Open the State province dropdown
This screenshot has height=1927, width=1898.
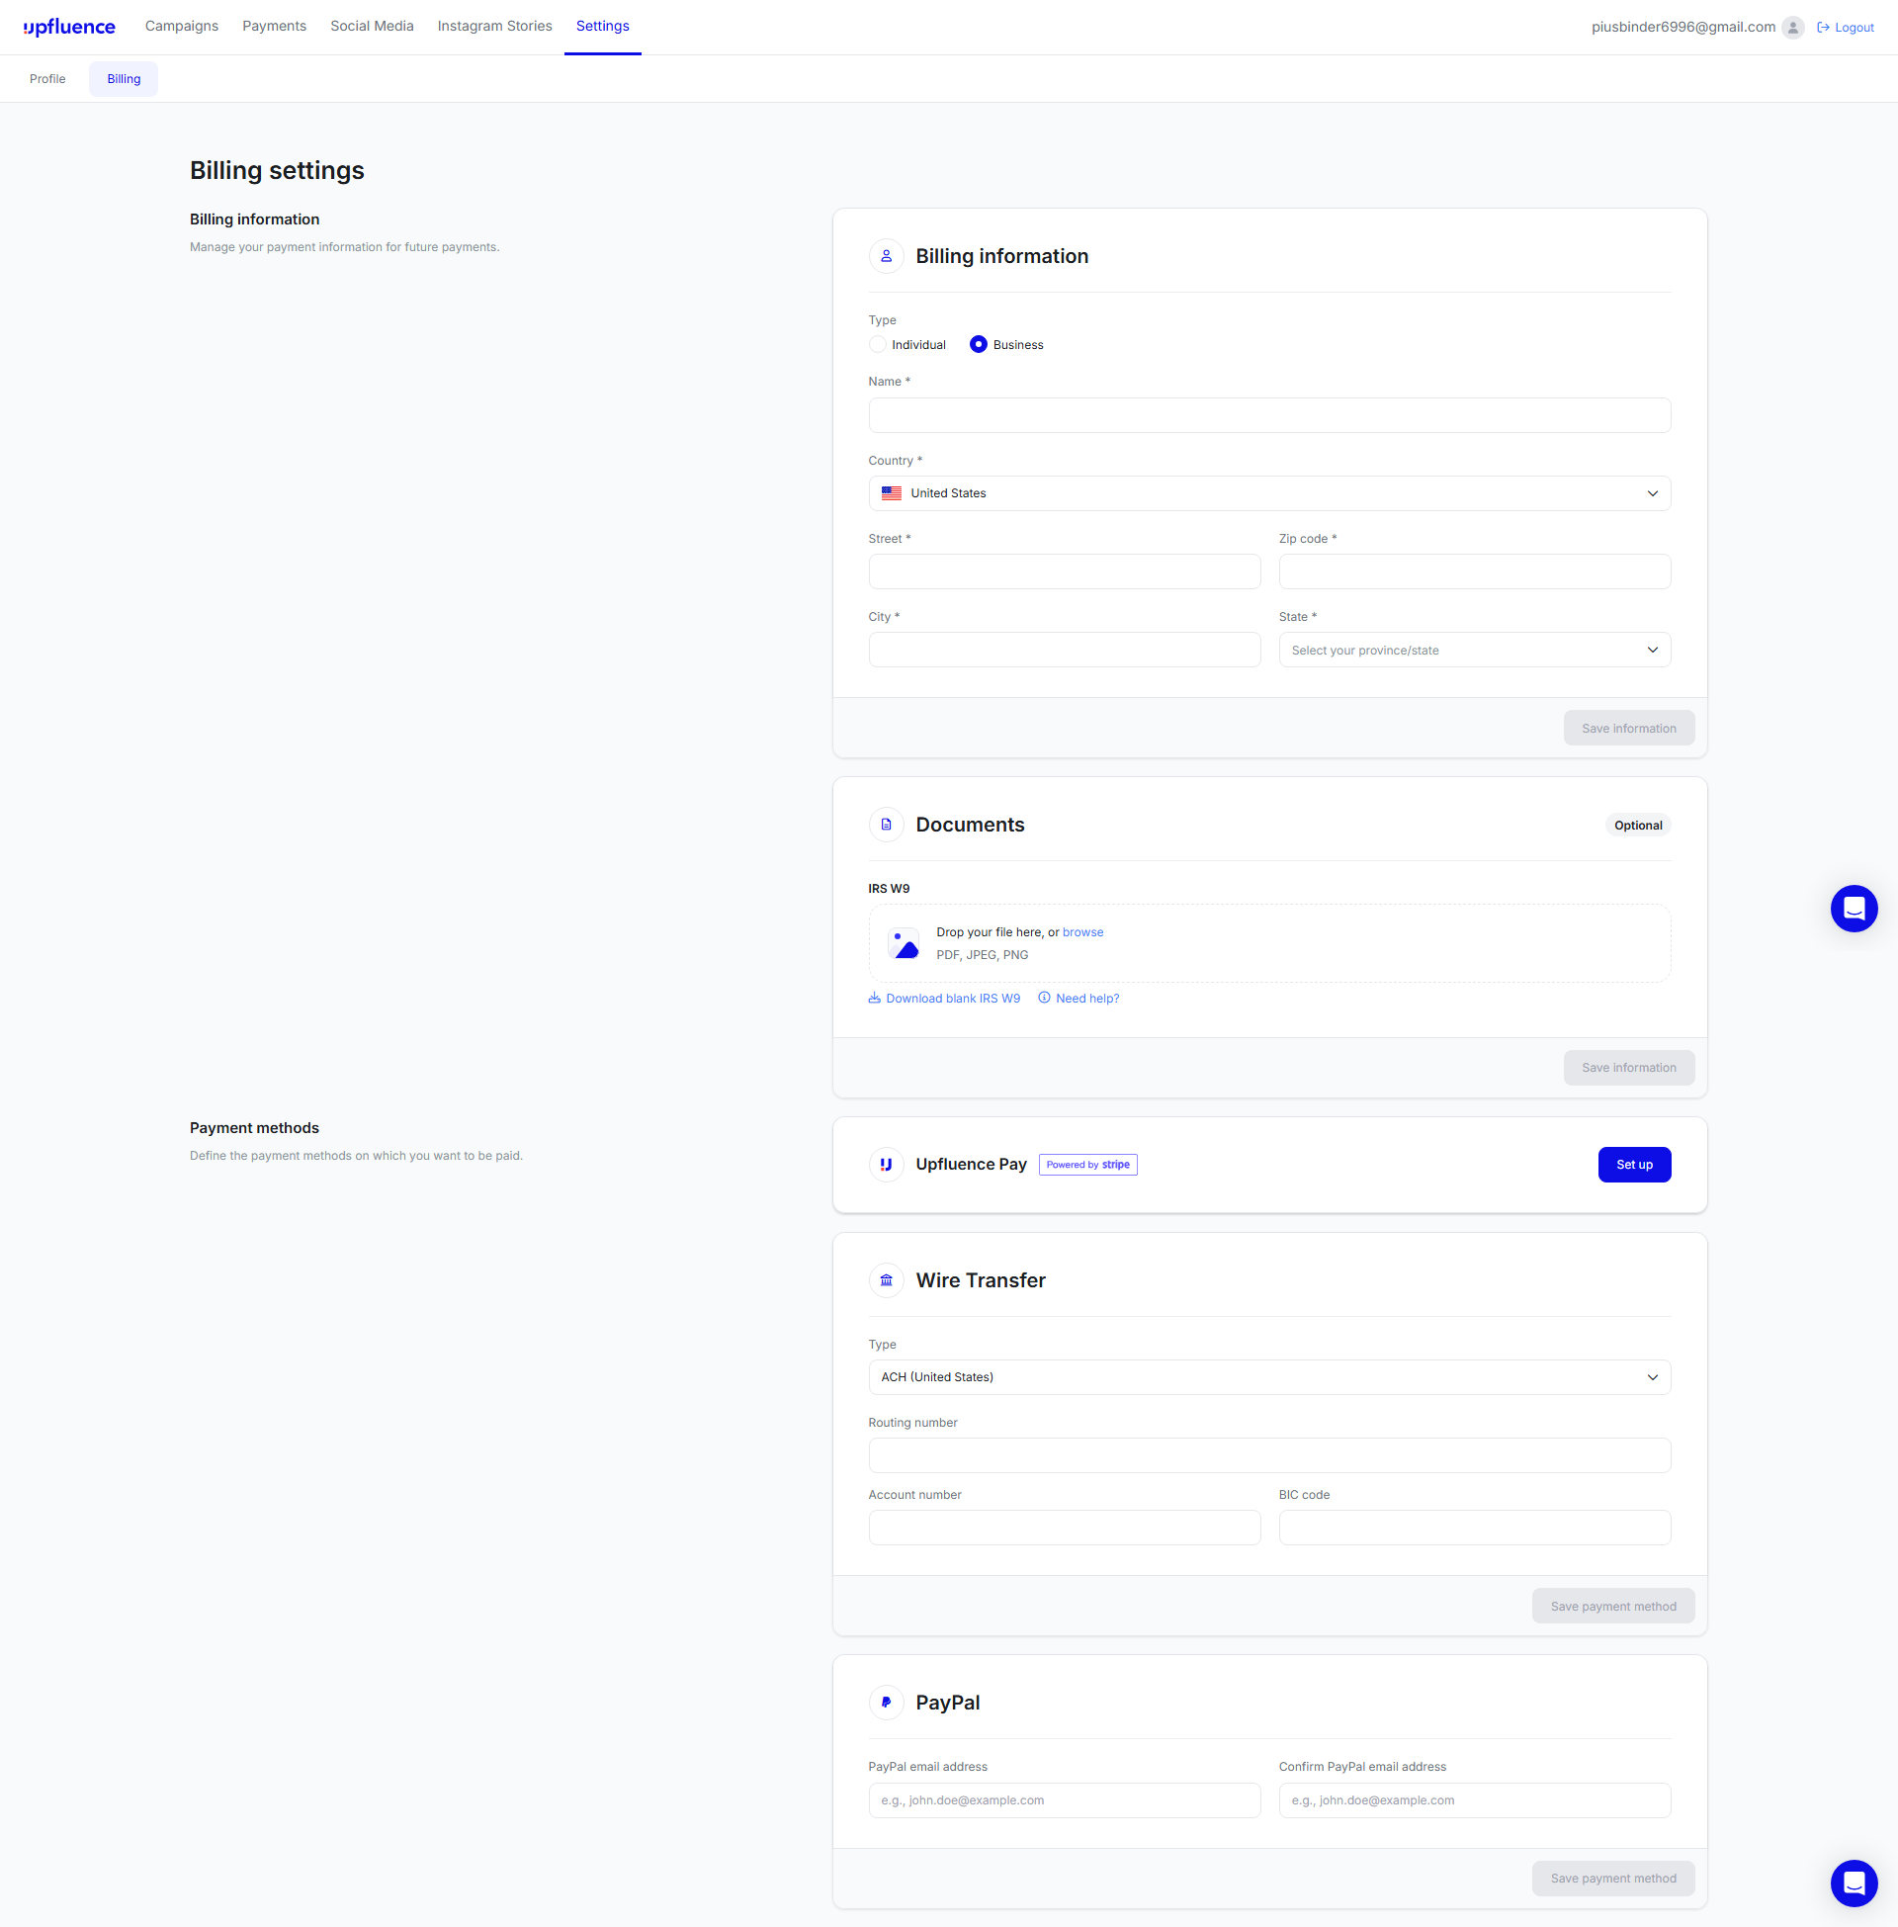pyautogui.click(x=1474, y=650)
